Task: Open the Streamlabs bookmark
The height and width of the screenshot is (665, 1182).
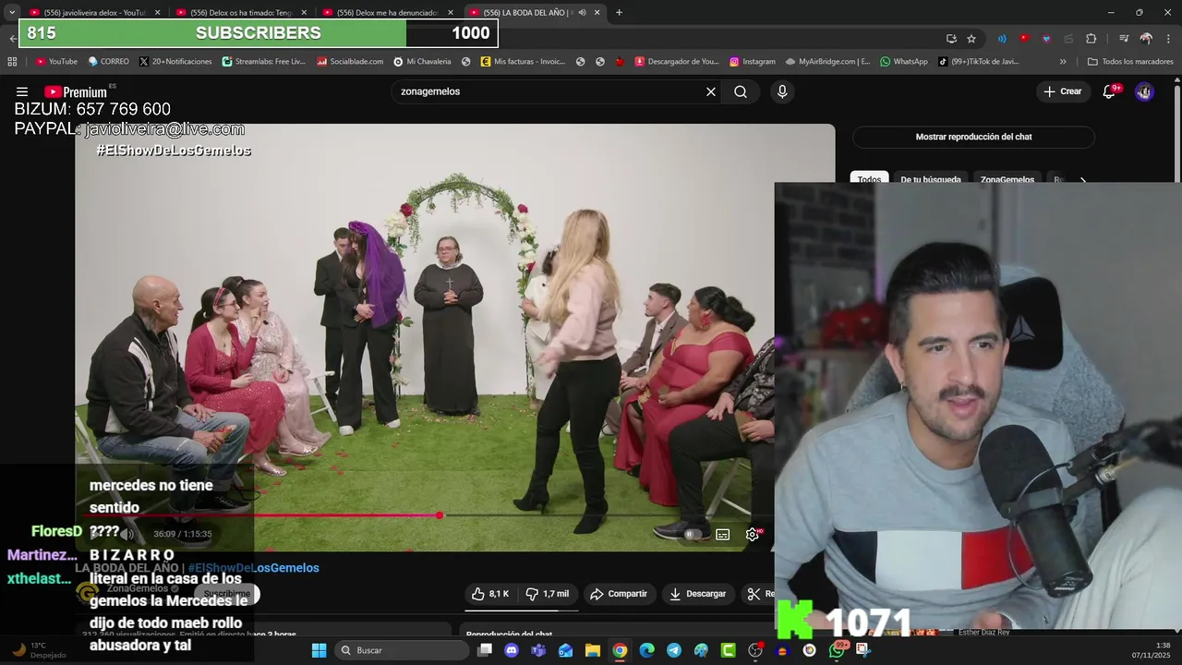Action: [263, 62]
